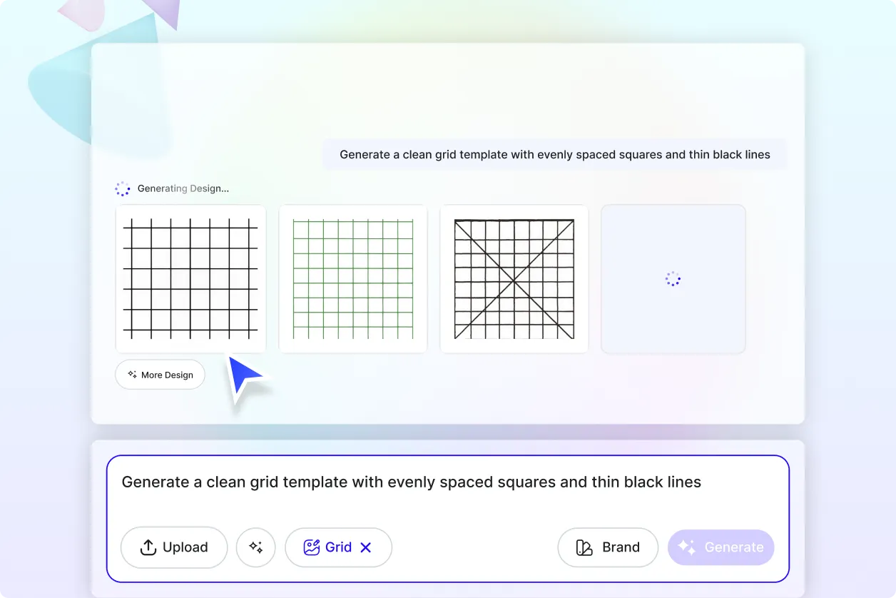Image resolution: width=896 pixels, height=598 pixels.
Task: Remove the Grid filter using its X
Action: click(365, 547)
